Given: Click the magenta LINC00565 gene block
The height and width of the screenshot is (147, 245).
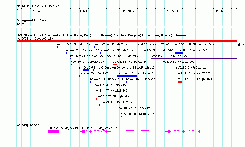Looking at the screenshot, I should point(54,132).
